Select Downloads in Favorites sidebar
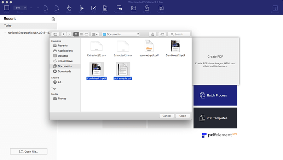Screen dimensions: 283x160 [x=64, y=71]
